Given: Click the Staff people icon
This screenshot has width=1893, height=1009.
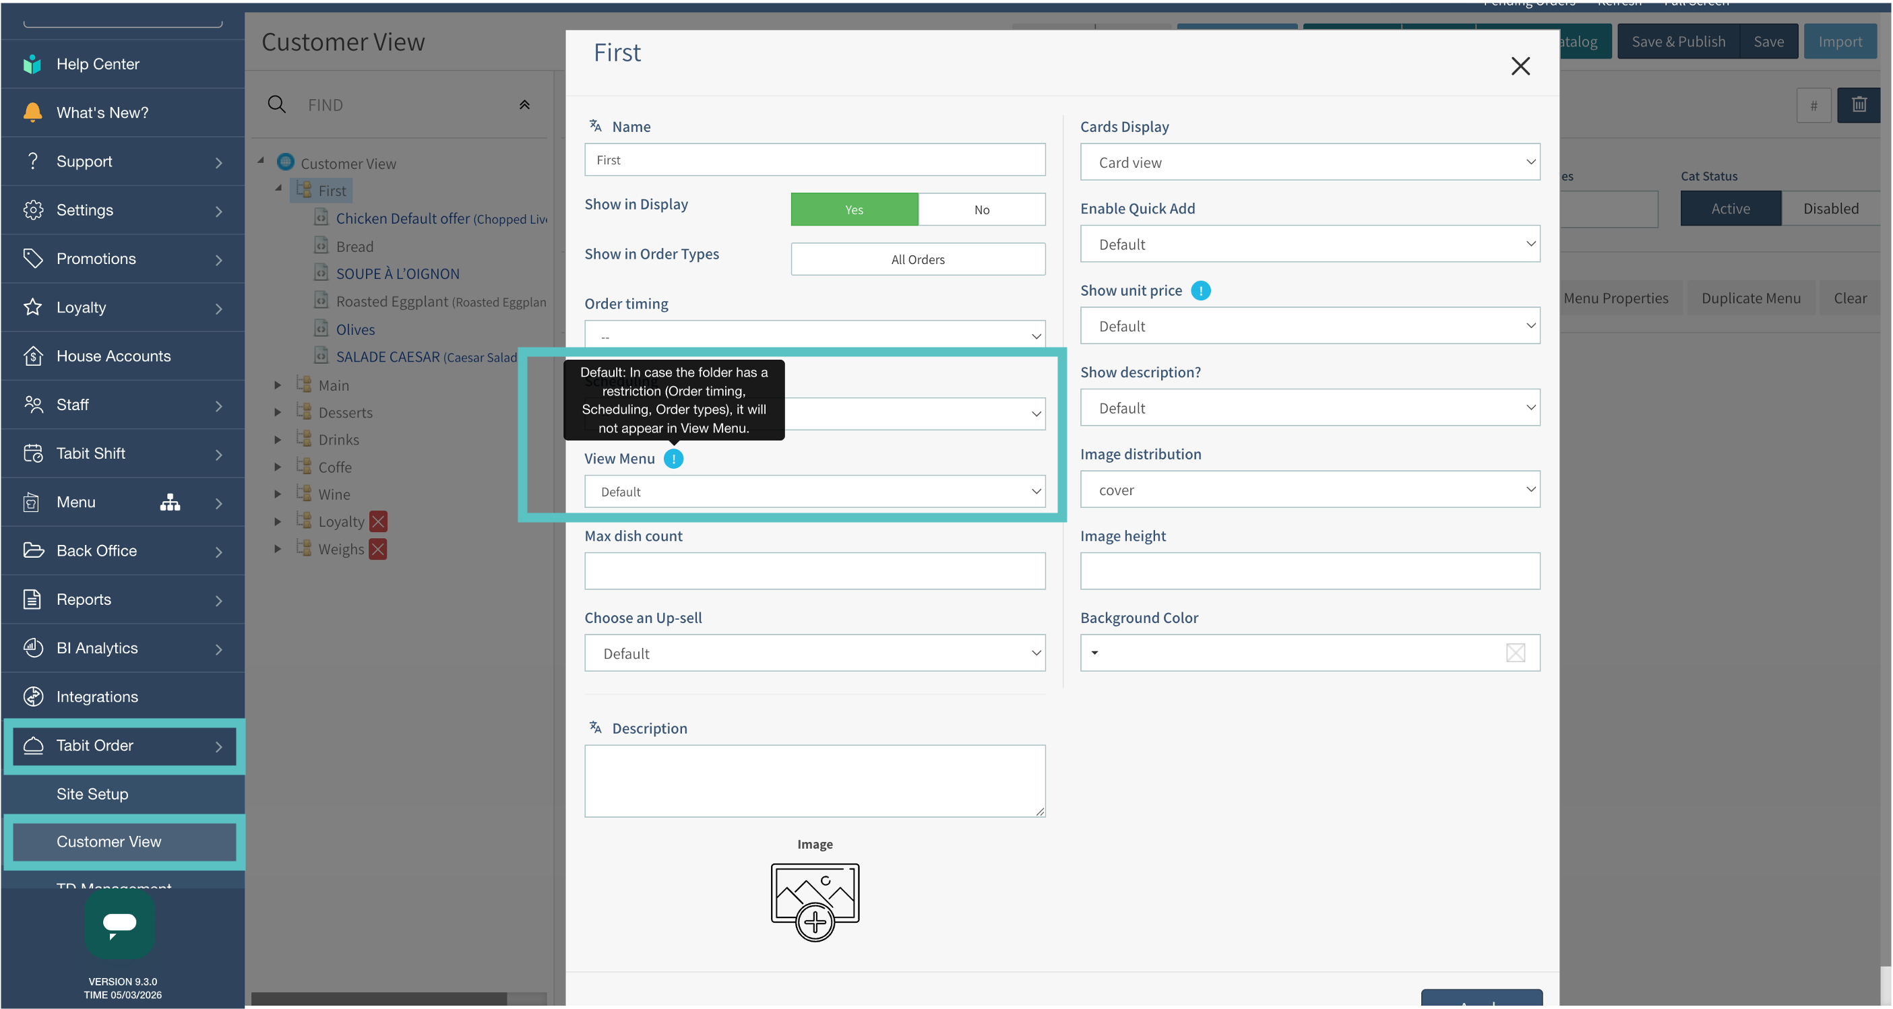Looking at the screenshot, I should click(x=32, y=405).
